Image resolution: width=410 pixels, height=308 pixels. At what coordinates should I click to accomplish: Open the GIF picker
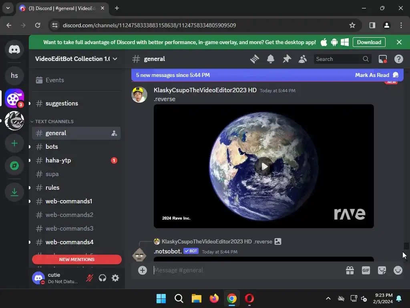coord(366,270)
